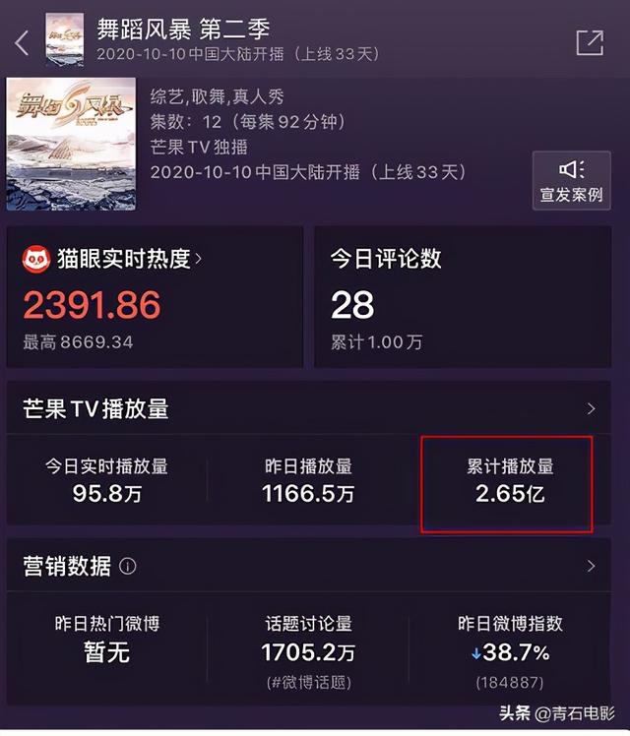Tap the down arrow by 38.7%

tap(476, 653)
